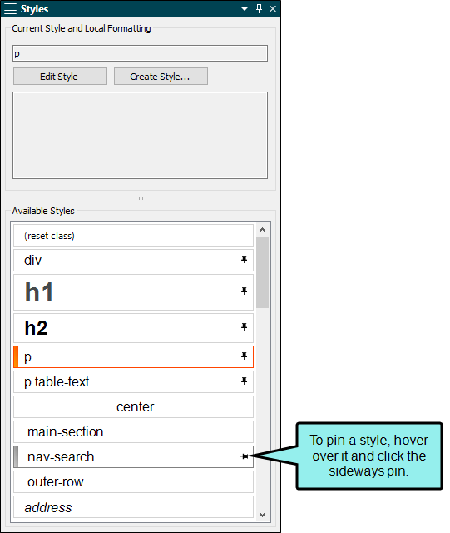The height and width of the screenshot is (533, 450).
Task: Toggle auto-hide pin in Styles title bar
Action: 260,8
